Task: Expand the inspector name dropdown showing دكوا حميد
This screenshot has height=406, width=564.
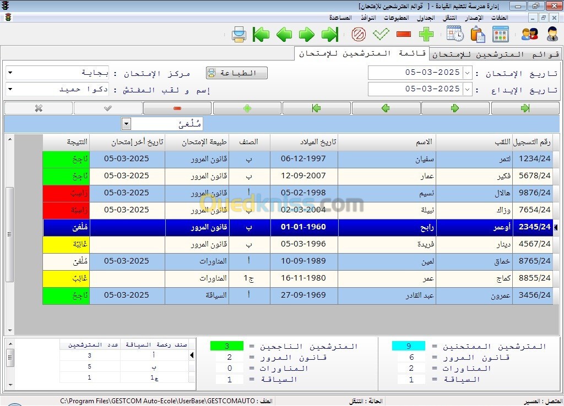Action: (10, 89)
